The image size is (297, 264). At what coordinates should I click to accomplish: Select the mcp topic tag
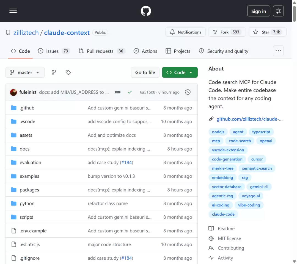(216, 141)
